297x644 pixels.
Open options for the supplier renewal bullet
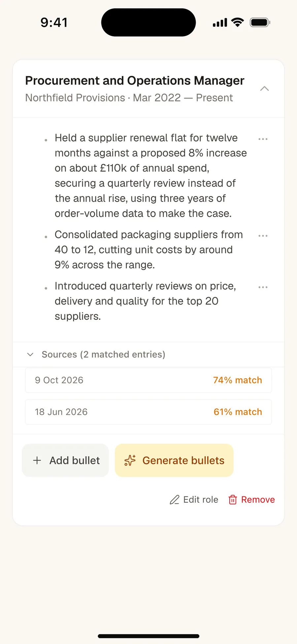pos(263,139)
